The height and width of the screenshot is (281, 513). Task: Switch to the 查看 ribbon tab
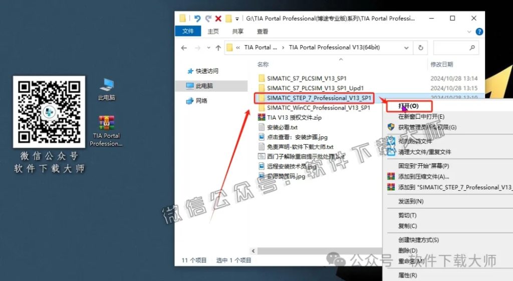[x=263, y=32]
